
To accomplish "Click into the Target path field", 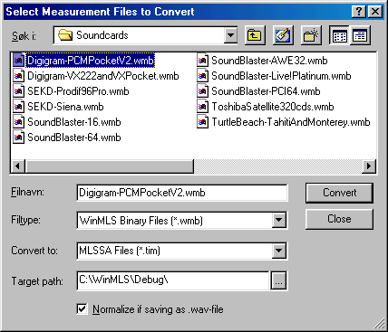I will (x=173, y=280).
